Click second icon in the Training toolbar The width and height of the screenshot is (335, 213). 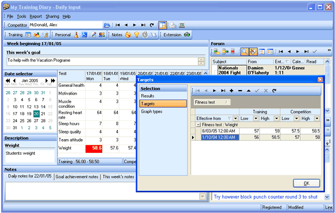[37, 34]
